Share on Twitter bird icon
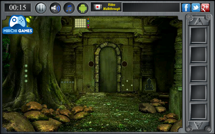 click(x=196, y=8)
